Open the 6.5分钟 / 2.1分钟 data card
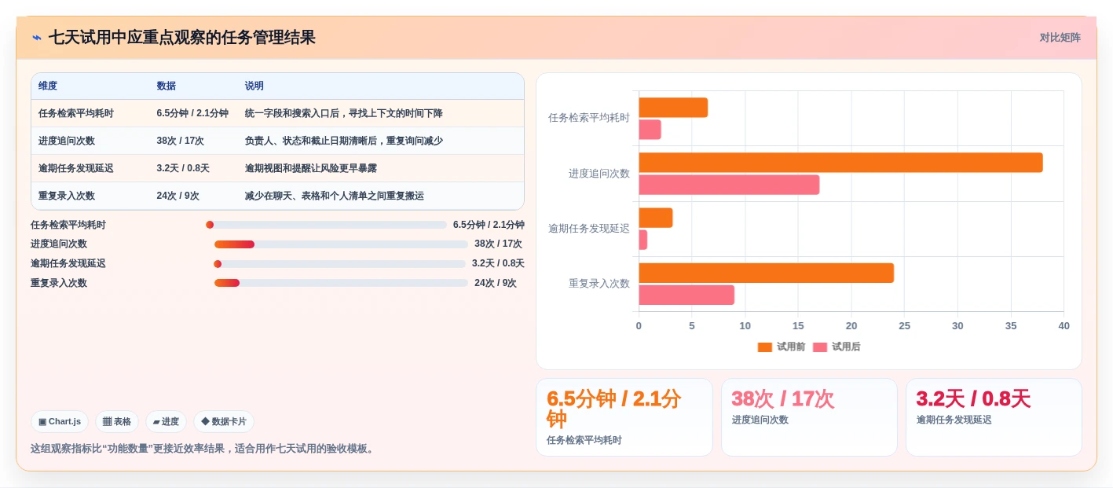 click(x=624, y=417)
